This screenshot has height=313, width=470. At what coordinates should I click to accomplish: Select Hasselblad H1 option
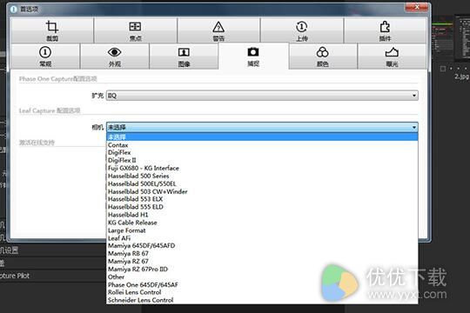(262, 215)
